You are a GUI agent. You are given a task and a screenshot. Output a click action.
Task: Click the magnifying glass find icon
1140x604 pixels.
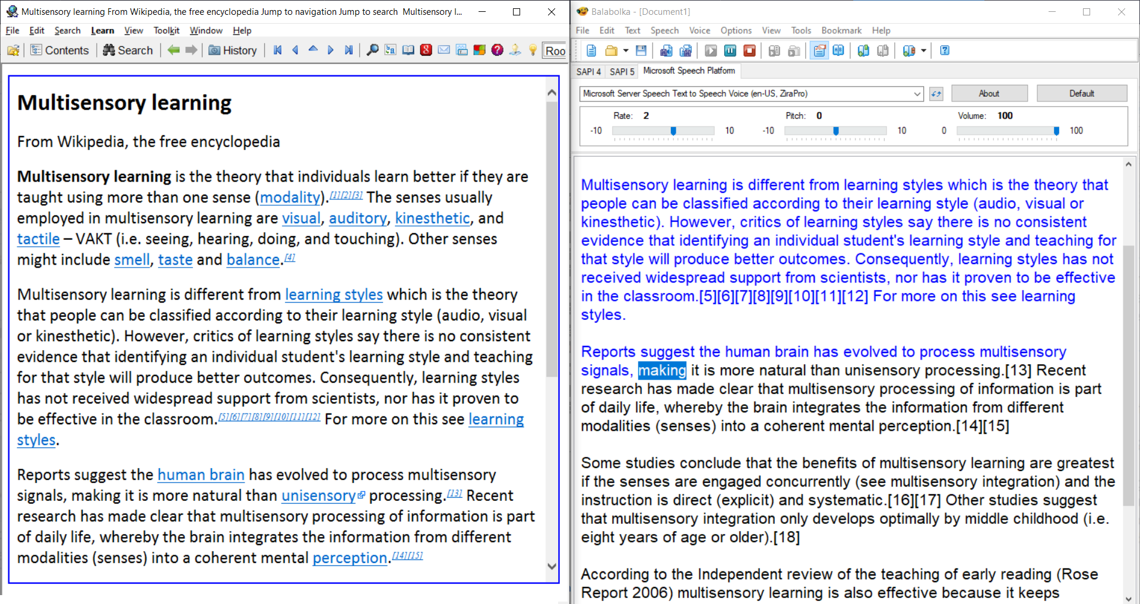372,50
